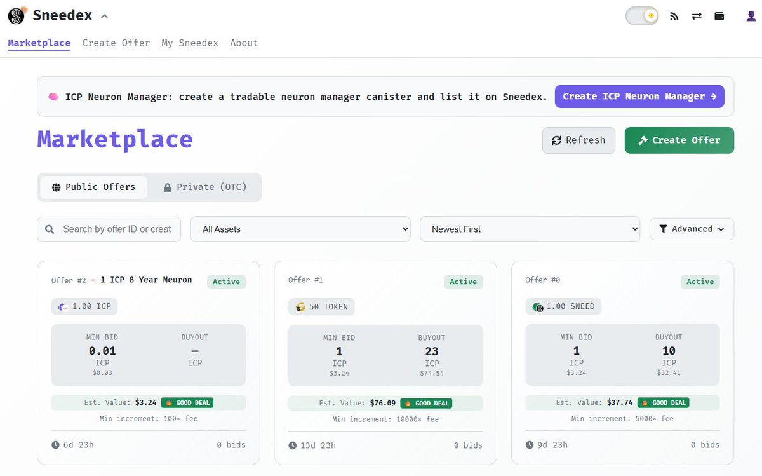
Task: Click the swap arrows icon in header
Action: [x=697, y=17]
